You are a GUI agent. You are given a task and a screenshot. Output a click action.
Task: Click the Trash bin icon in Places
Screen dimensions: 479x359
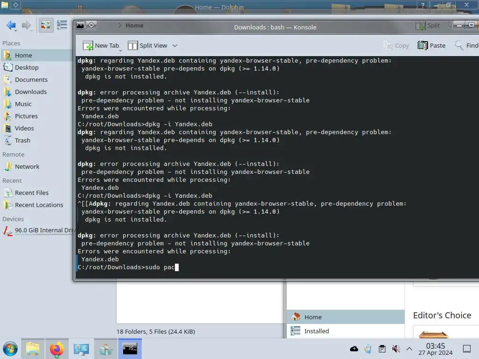coord(8,141)
